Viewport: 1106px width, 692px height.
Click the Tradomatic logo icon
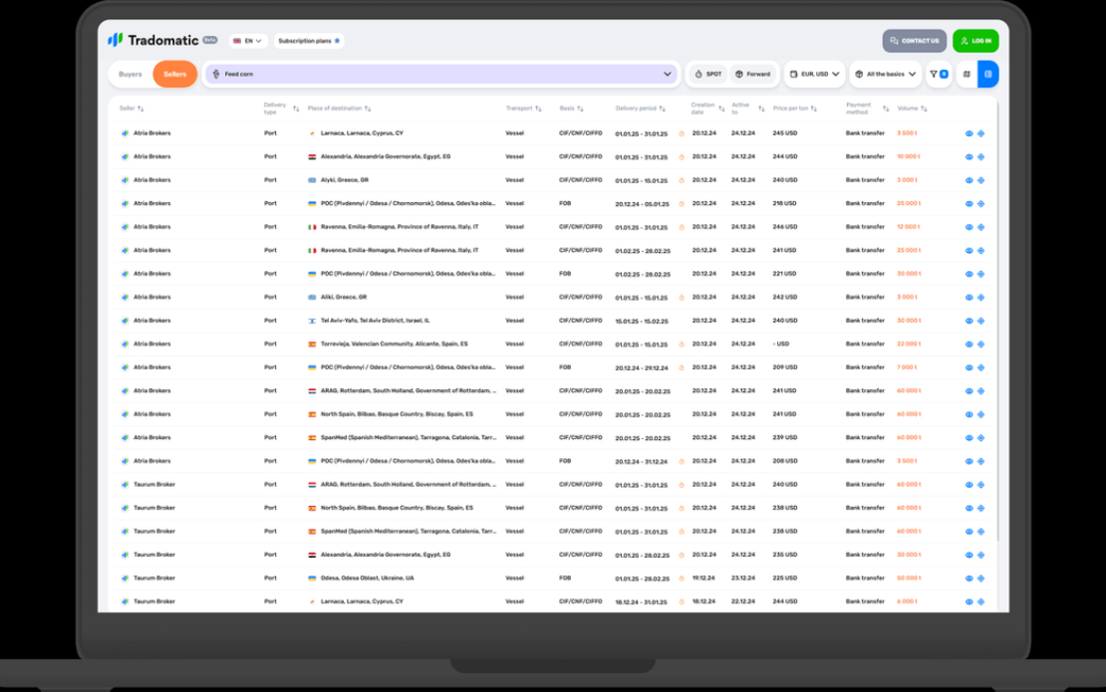click(x=115, y=40)
